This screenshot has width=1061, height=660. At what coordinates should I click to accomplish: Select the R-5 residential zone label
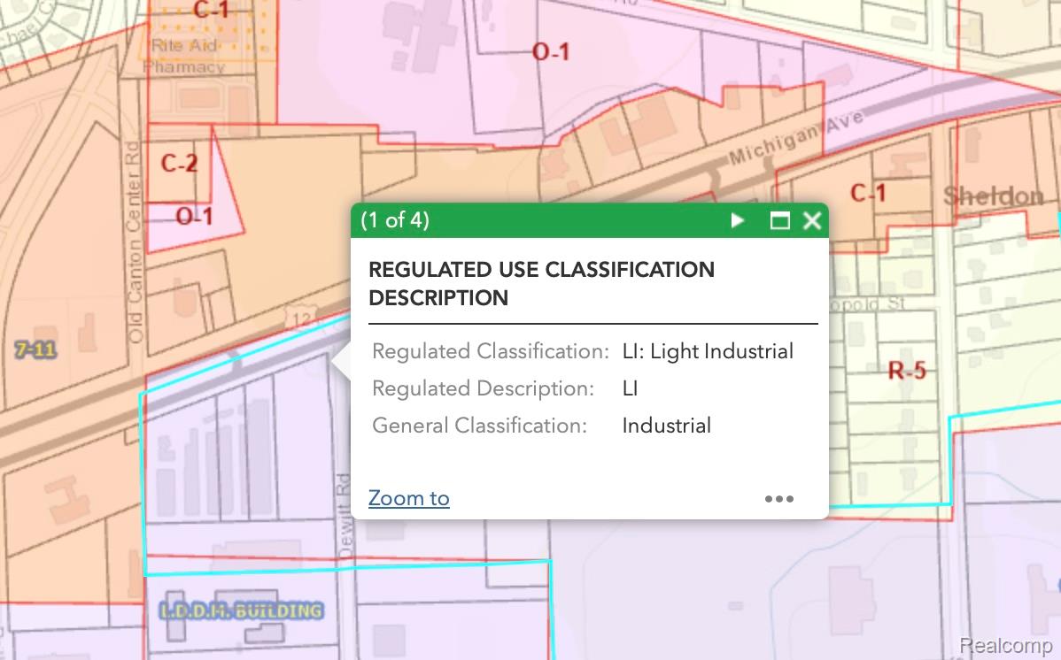[907, 371]
